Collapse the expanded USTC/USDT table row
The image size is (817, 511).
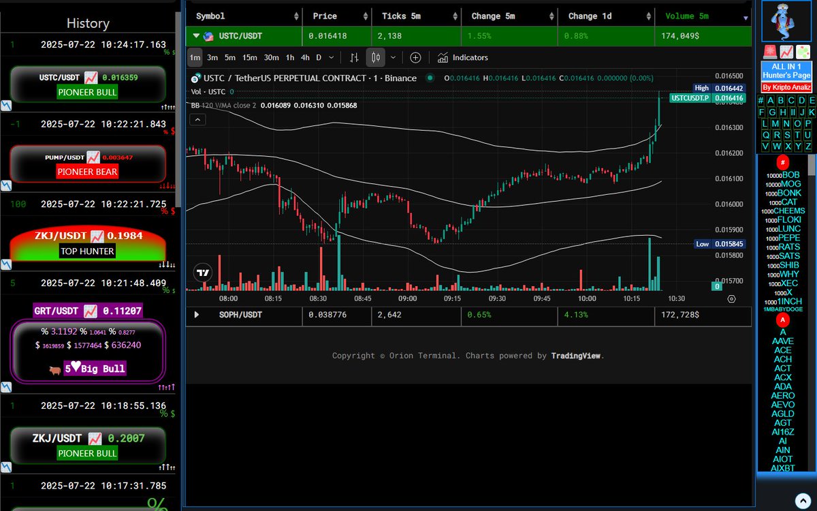click(197, 36)
